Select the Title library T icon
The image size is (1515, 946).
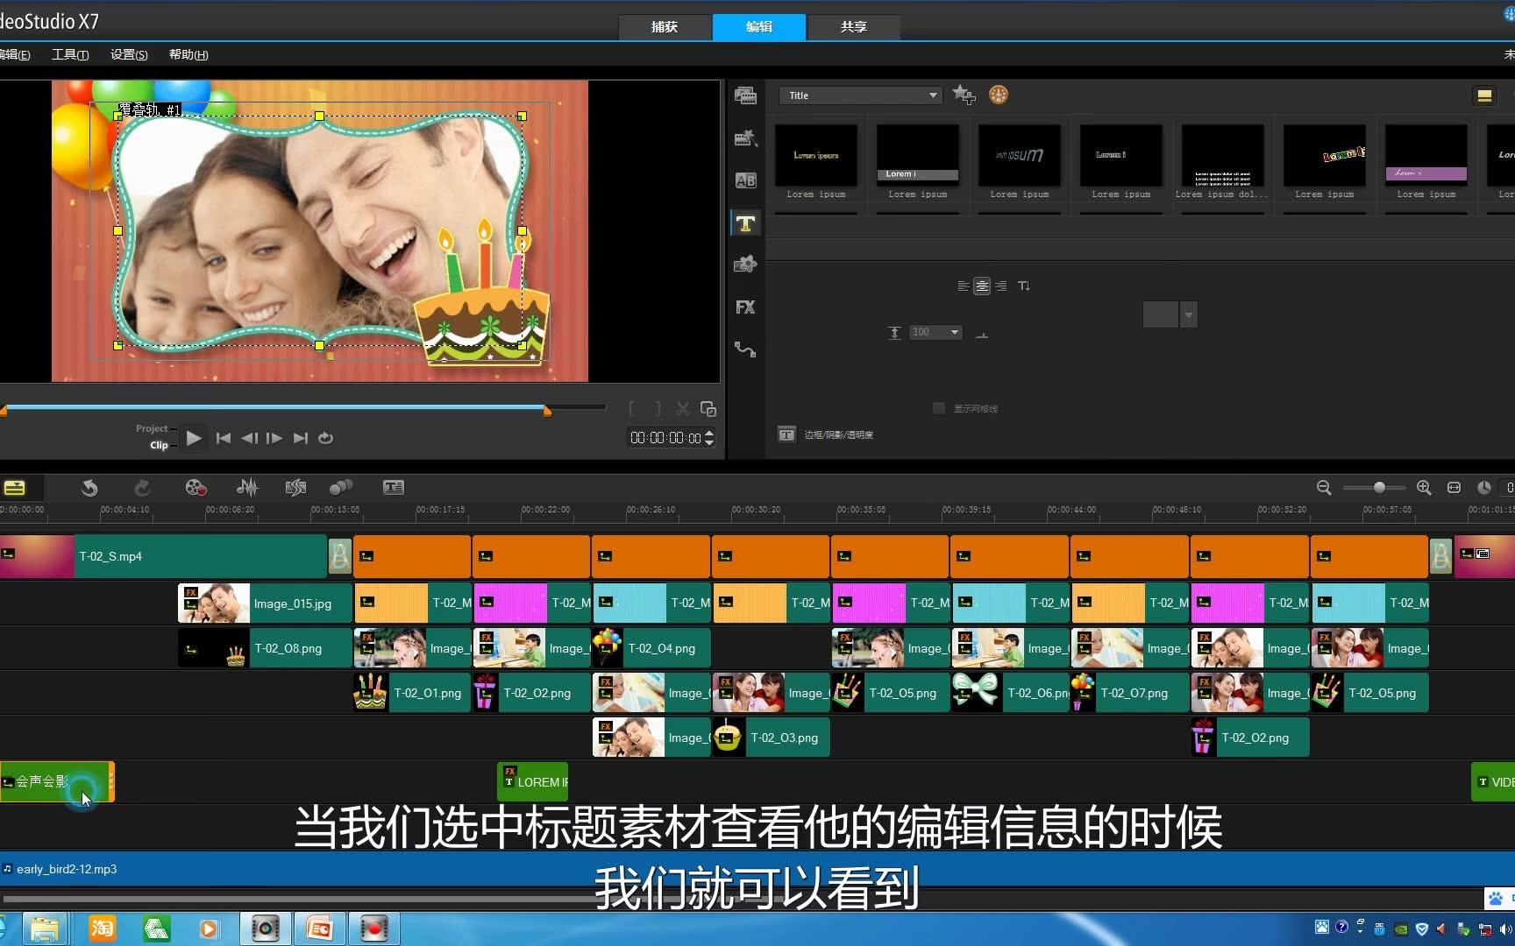tap(745, 224)
